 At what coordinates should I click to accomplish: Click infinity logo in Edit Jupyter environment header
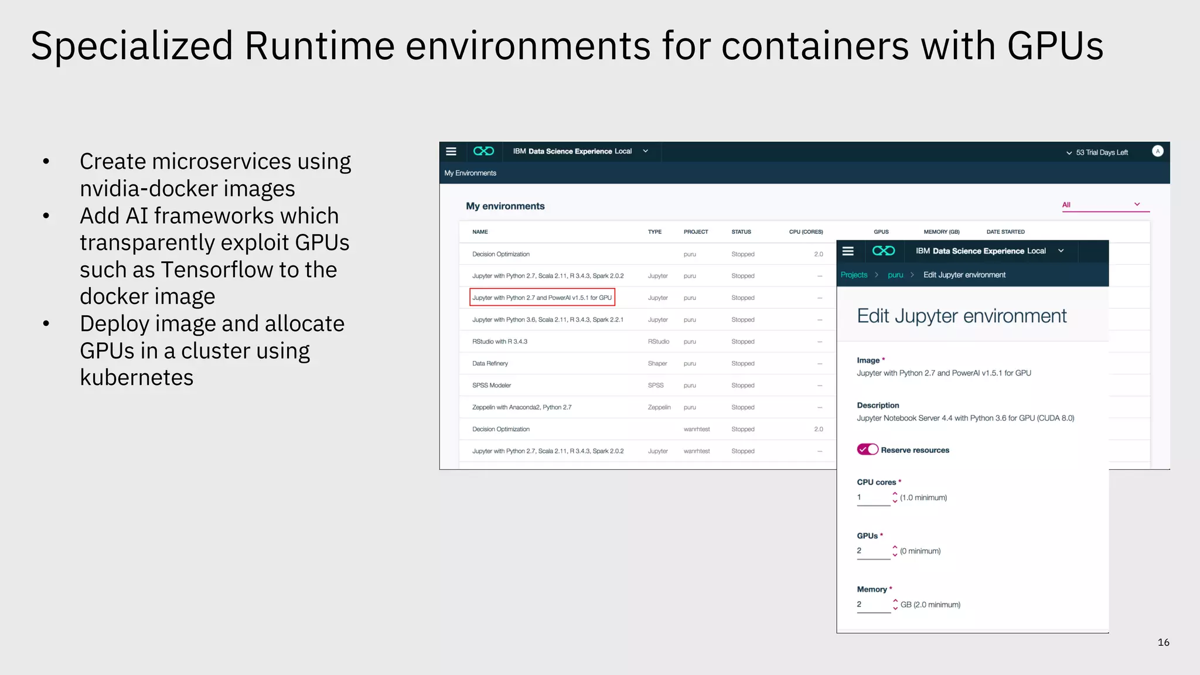click(x=884, y=251)
